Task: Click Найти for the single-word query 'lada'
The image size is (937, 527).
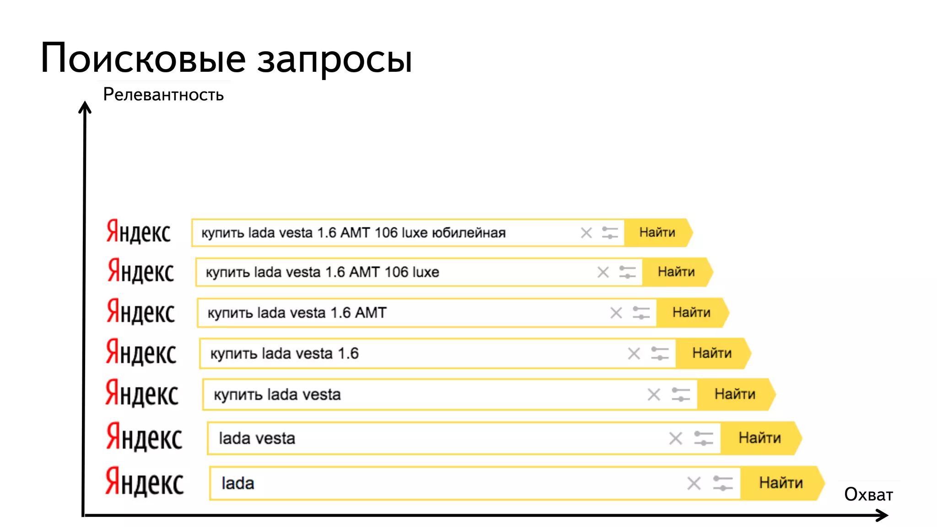Action: click(782, 483)
